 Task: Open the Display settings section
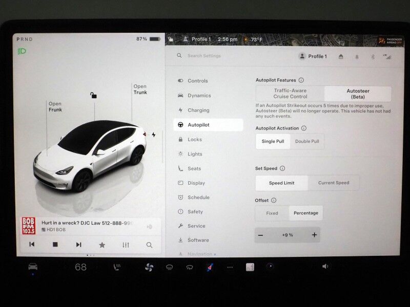(198, 183)
